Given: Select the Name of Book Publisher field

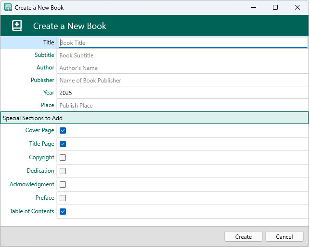Looking at the screenshot, I should [182, 80].
